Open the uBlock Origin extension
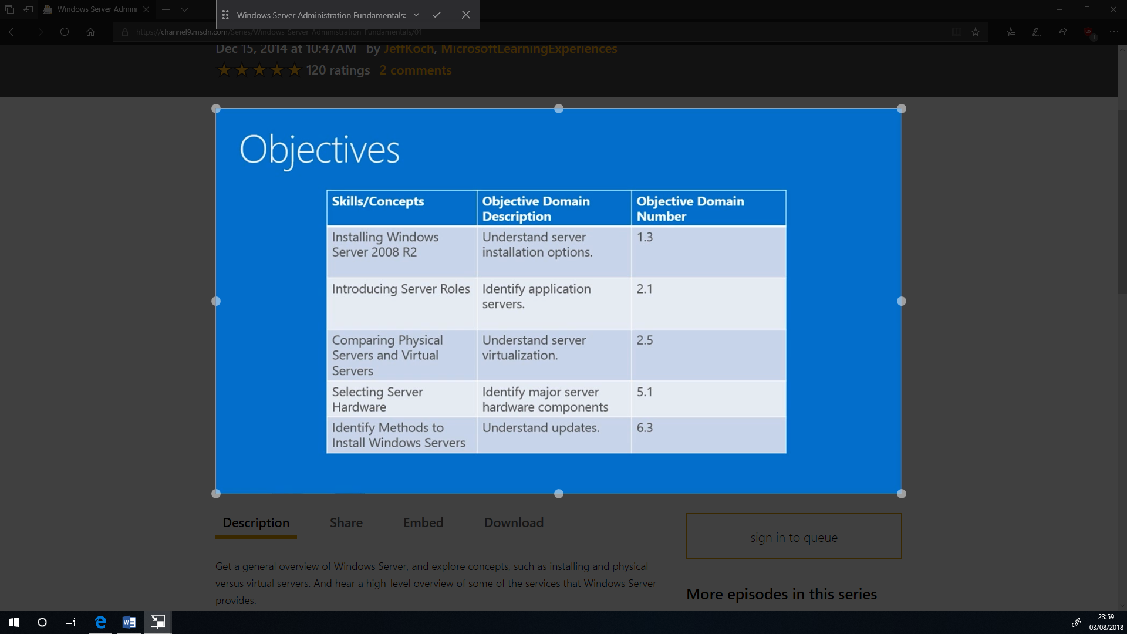This screenshot has width=1127, height=634. click(1089, 32)
